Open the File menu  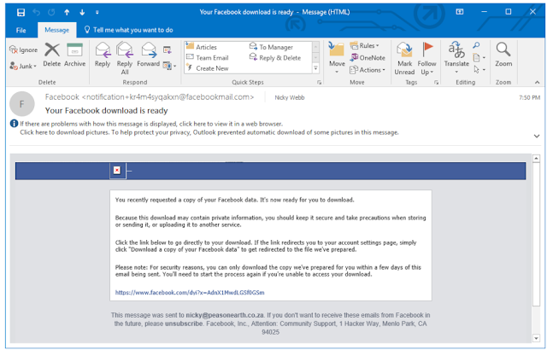pyautogui.click(x=21, y=30)
